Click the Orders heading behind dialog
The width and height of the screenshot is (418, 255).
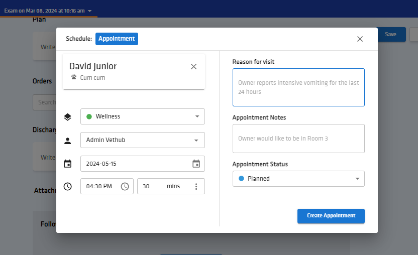[42, 81]
